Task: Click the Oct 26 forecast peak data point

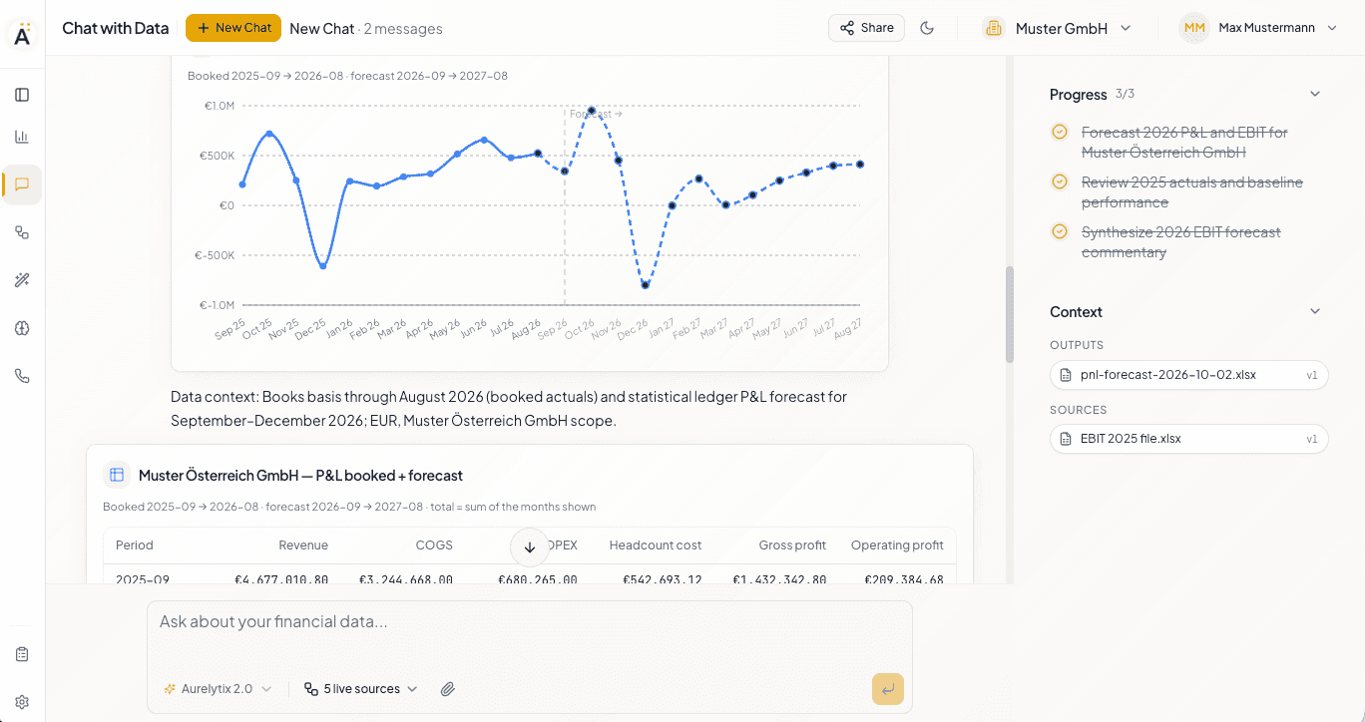Action: coord(592,111)
